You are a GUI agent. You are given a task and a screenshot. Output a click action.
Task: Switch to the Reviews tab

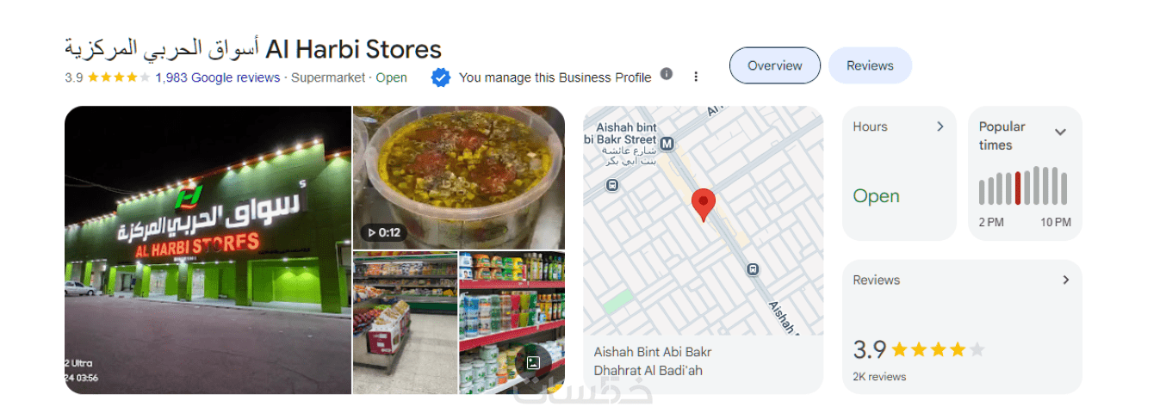coord(870,65)
